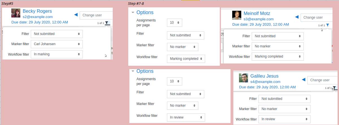
Task: Click previous user arrow beside Meinolf Motz
Action: pyautogui.click(x=296, y=17)
